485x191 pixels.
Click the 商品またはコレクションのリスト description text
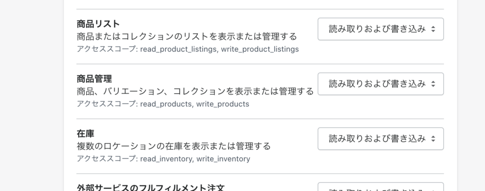[187, 36]
